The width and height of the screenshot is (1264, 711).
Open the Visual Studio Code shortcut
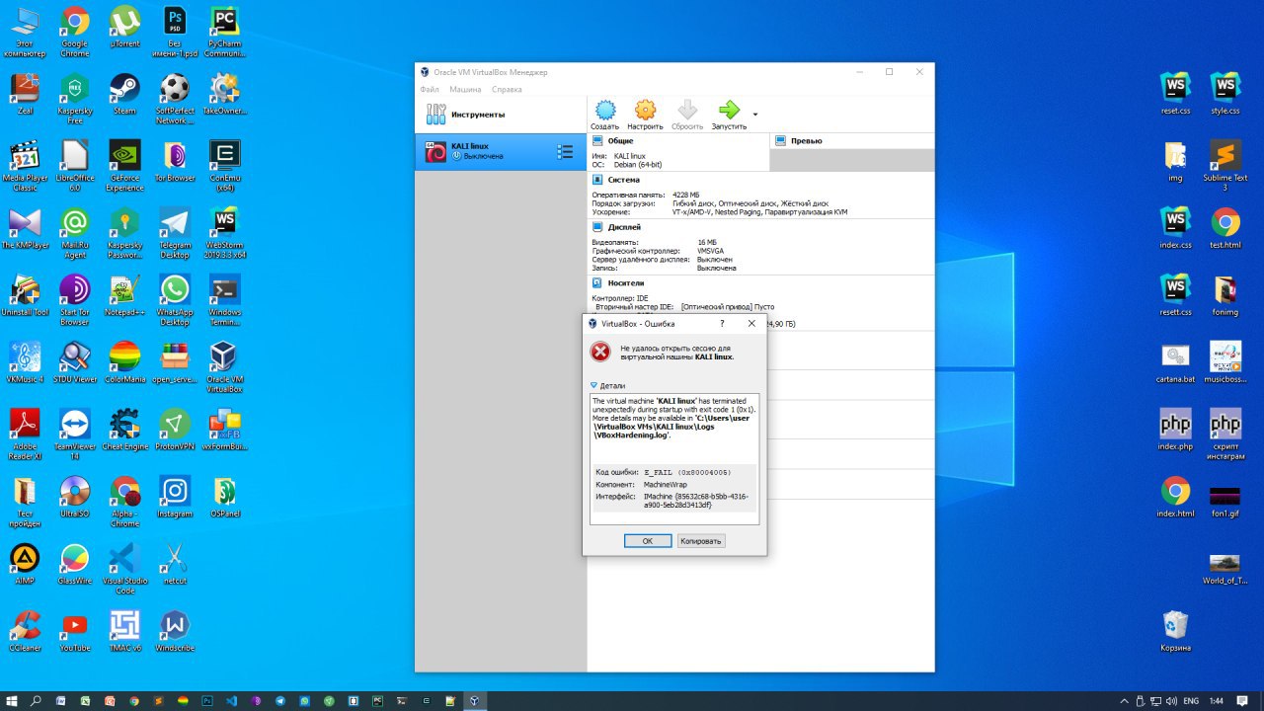coord(124,568)
